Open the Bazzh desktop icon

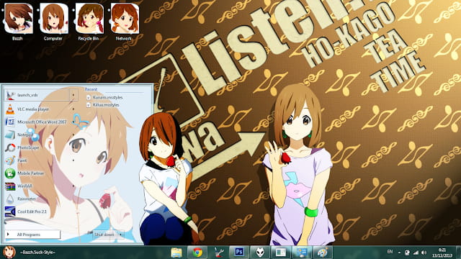click(x=19, y=22)
